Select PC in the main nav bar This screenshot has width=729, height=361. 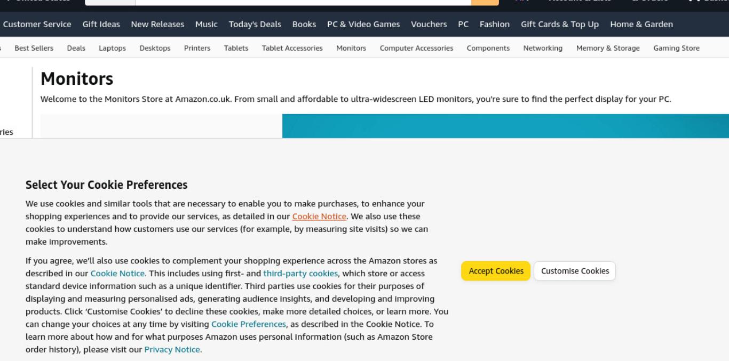click(463, 24)
